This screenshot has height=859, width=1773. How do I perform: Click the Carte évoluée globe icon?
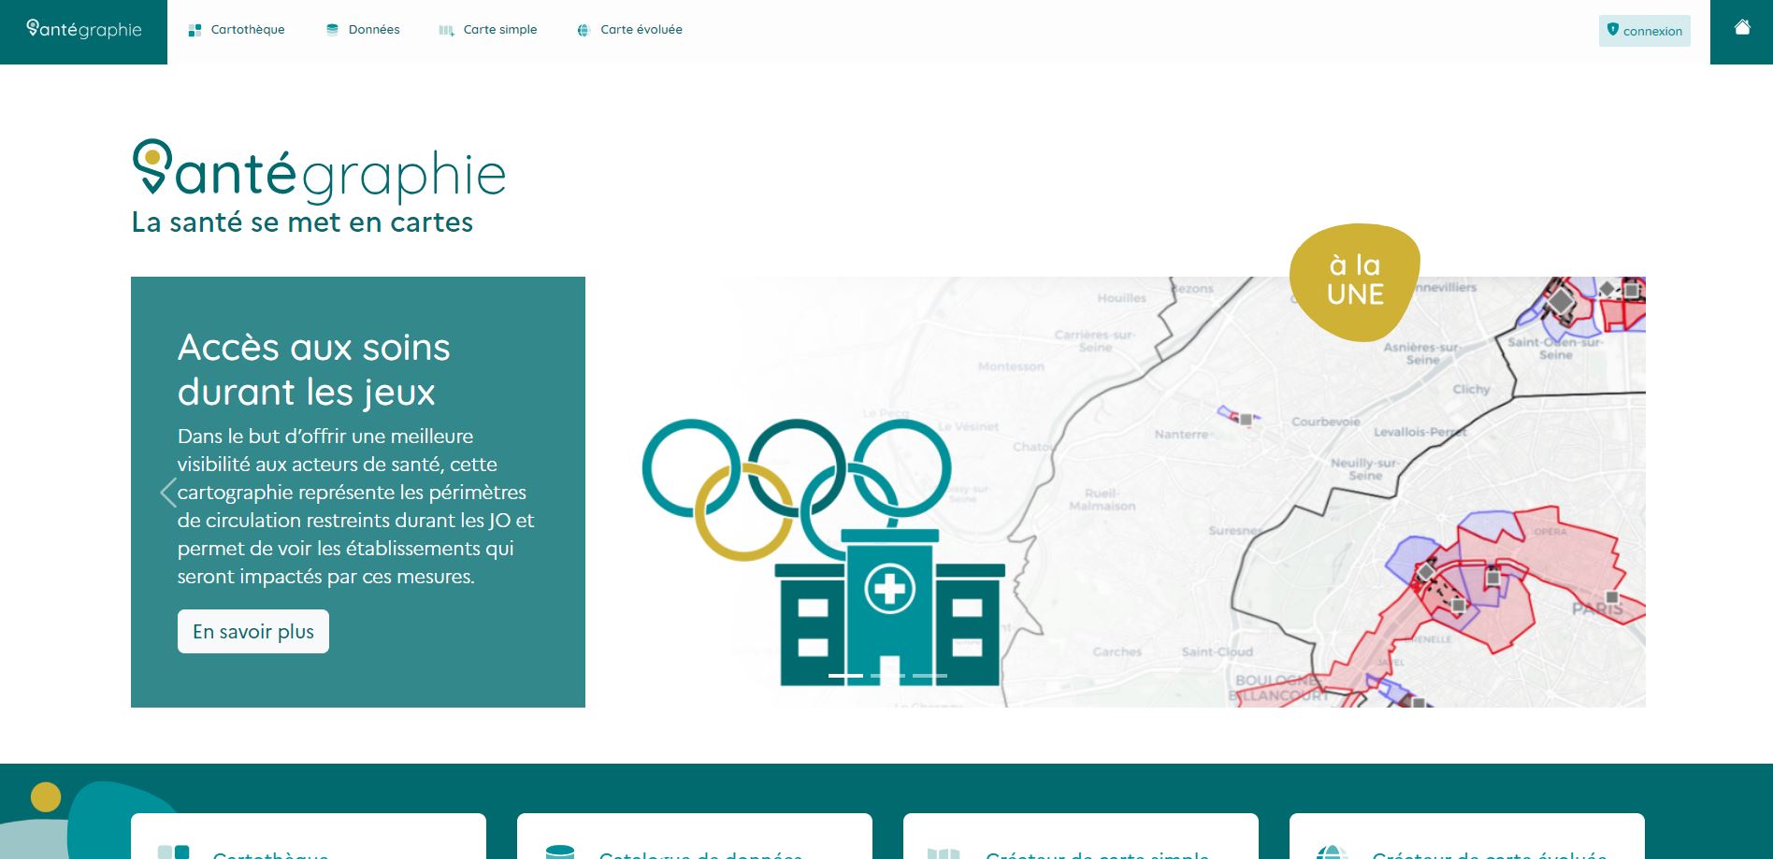coord(584,30)
